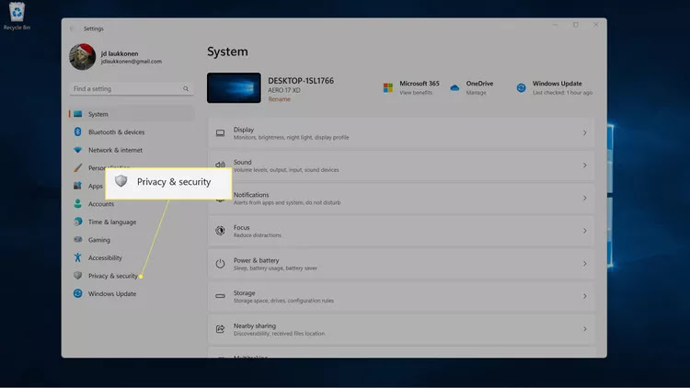The width and height of the screenshot is (690, 388).
Task: Click the Power button icon
Action: [221, 264]
